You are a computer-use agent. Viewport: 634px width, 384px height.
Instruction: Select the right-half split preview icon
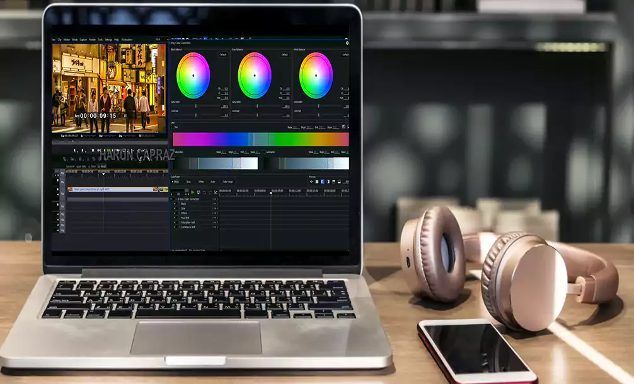pyautogui.click(x=328, y=182)
